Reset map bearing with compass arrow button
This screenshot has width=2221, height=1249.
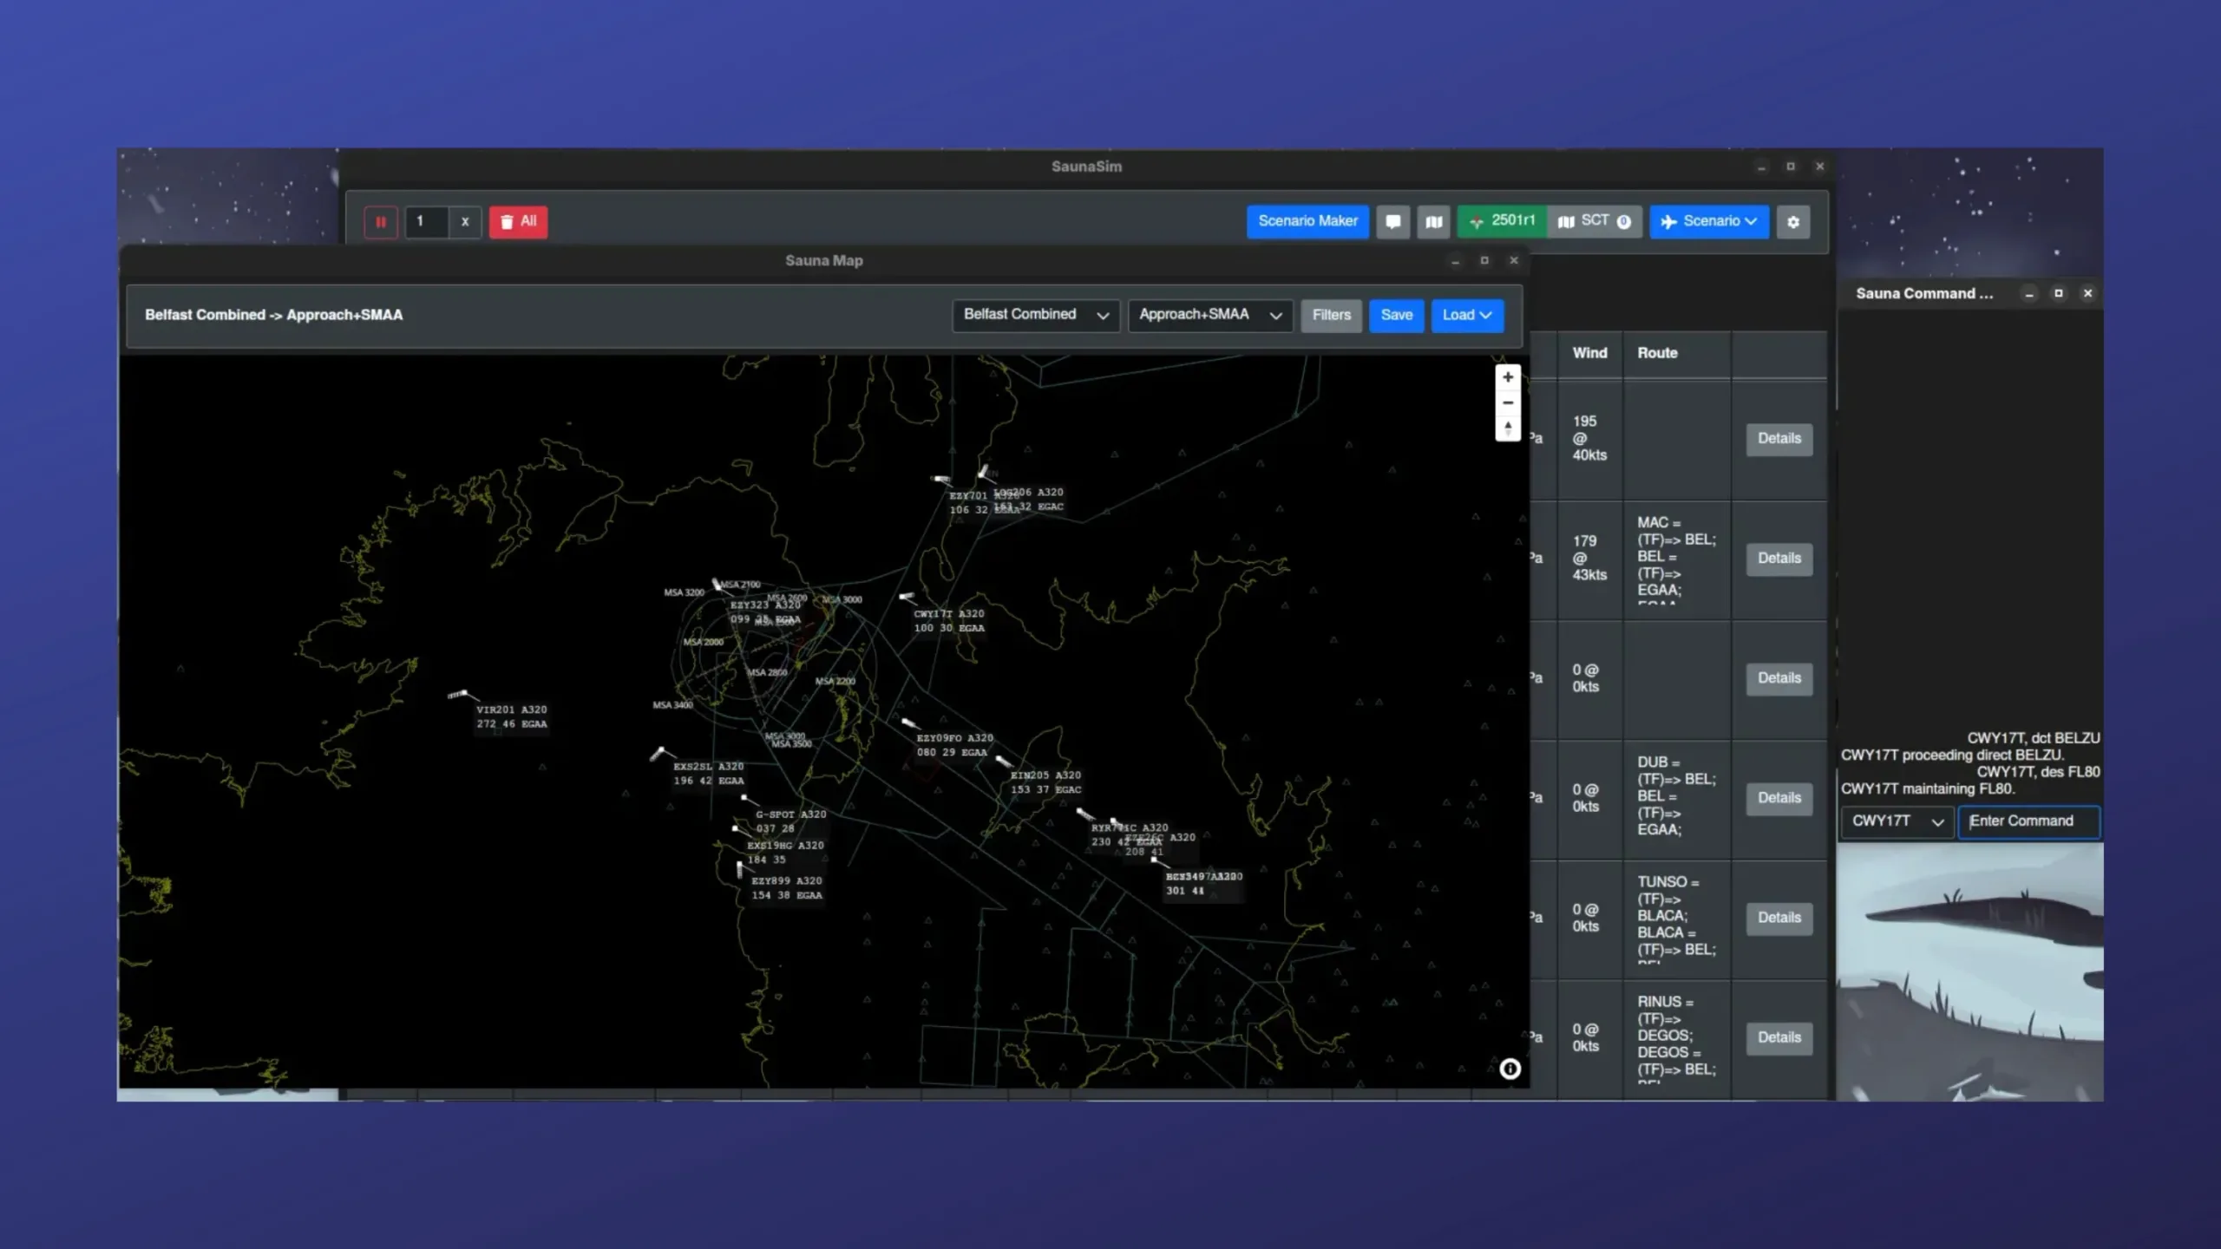click(1508, 428)
